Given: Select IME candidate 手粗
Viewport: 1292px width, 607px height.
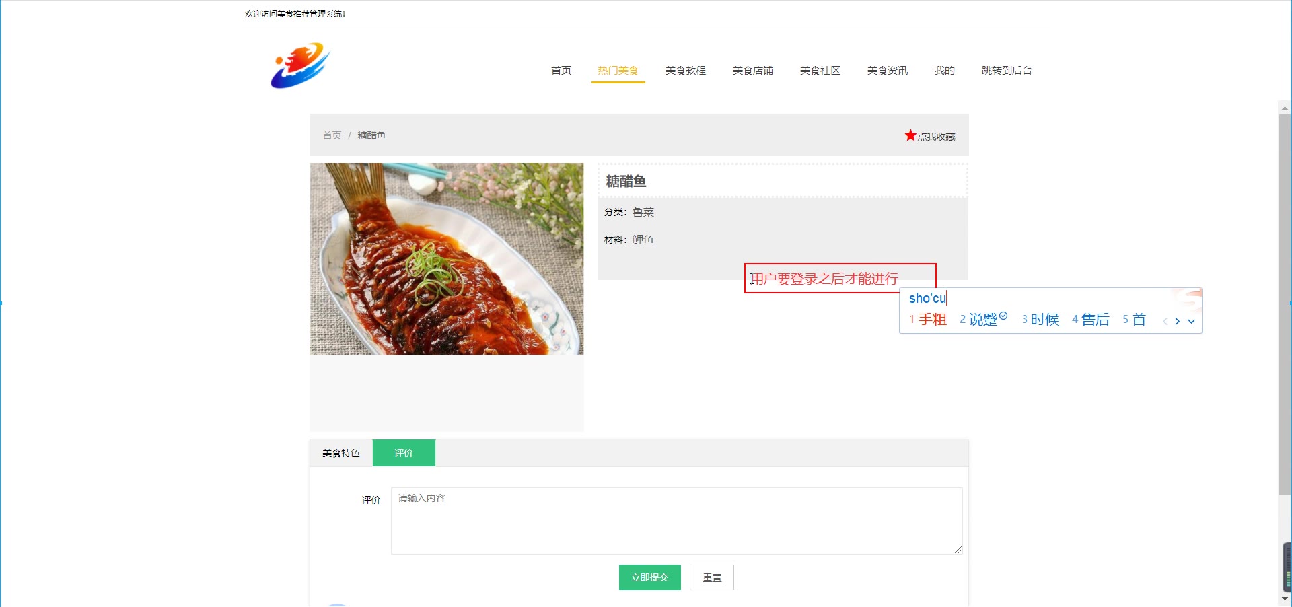Looking at the screenshot, I should pos(927,320).
